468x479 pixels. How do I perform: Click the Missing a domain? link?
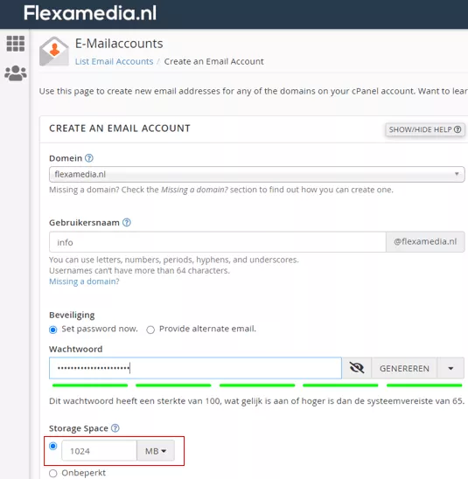(84, 281)
